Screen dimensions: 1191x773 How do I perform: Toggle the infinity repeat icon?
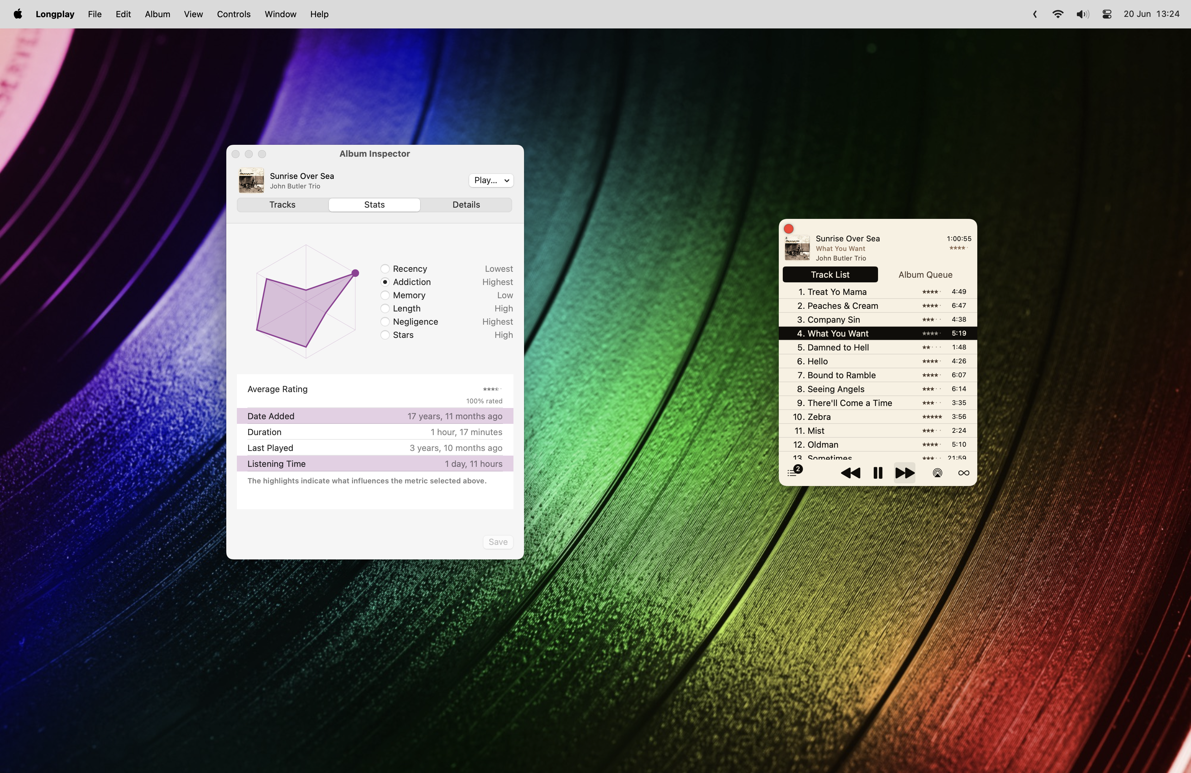tap(963, 473)
